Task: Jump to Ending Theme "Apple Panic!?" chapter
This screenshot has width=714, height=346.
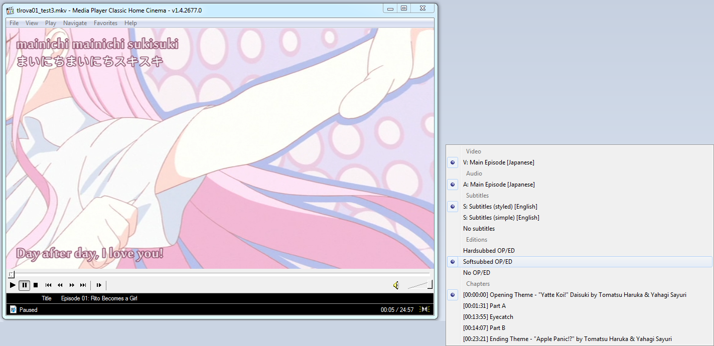Action: (x=580, y=339)
